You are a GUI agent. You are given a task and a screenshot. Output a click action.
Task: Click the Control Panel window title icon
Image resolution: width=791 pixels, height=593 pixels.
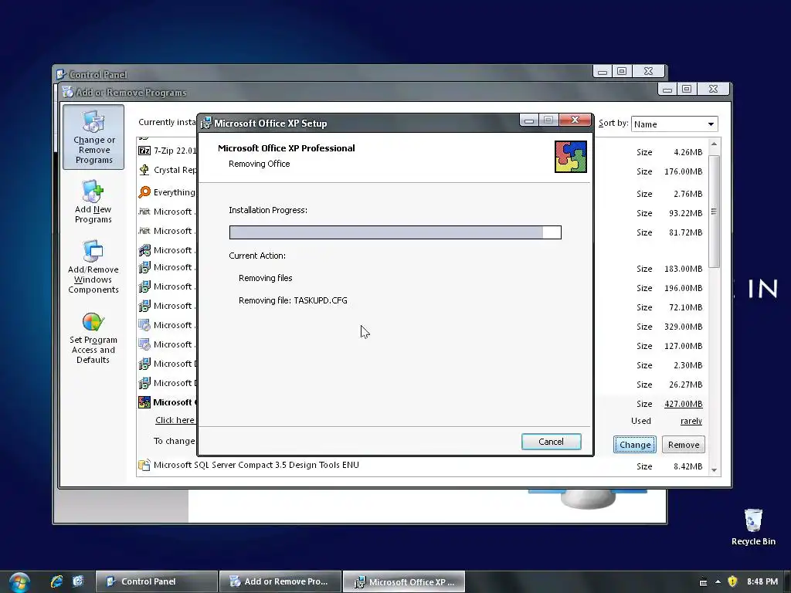pyautogui.click(x=61, y=75)
